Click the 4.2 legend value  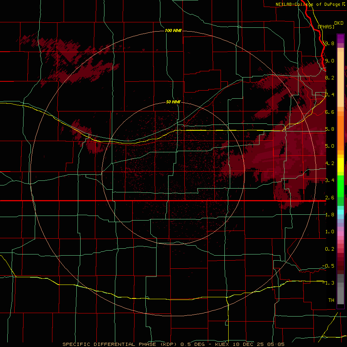[330, 163]
